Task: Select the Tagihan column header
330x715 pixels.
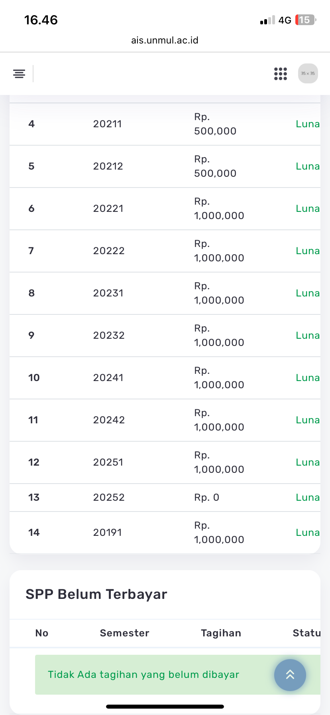Action: (221, 633)
